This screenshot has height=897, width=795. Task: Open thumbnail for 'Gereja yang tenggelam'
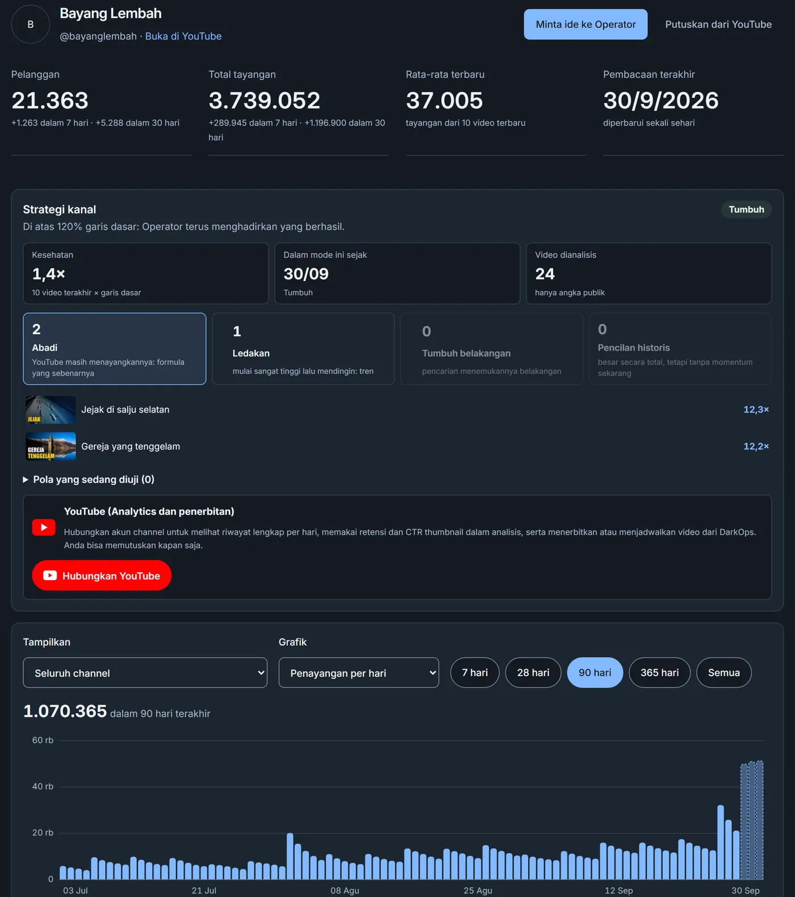click(x=51, y=446)
